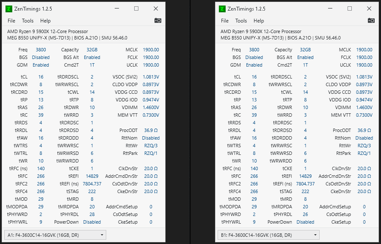Close the left ZenTimings window
This screenshot has height=244, width=381.
[156, 8]
